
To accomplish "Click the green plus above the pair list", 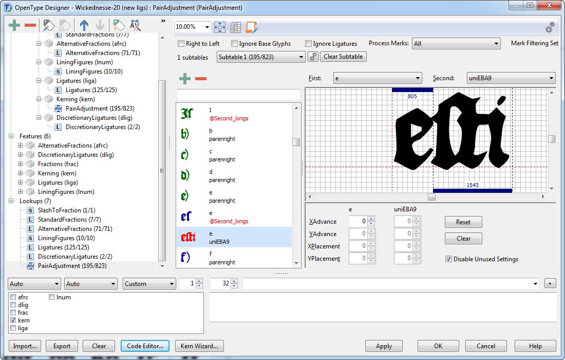I will [184, 79].
